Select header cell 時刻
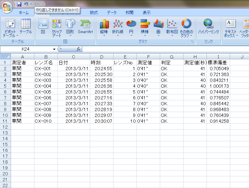The height and width of the screenshot is (188, 249). click(x=101, y=63)
